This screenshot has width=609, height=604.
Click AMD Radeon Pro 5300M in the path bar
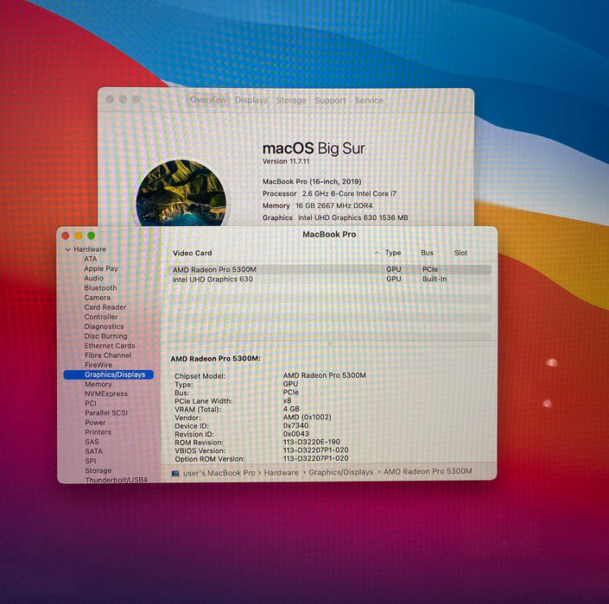[x=428, y=471]
